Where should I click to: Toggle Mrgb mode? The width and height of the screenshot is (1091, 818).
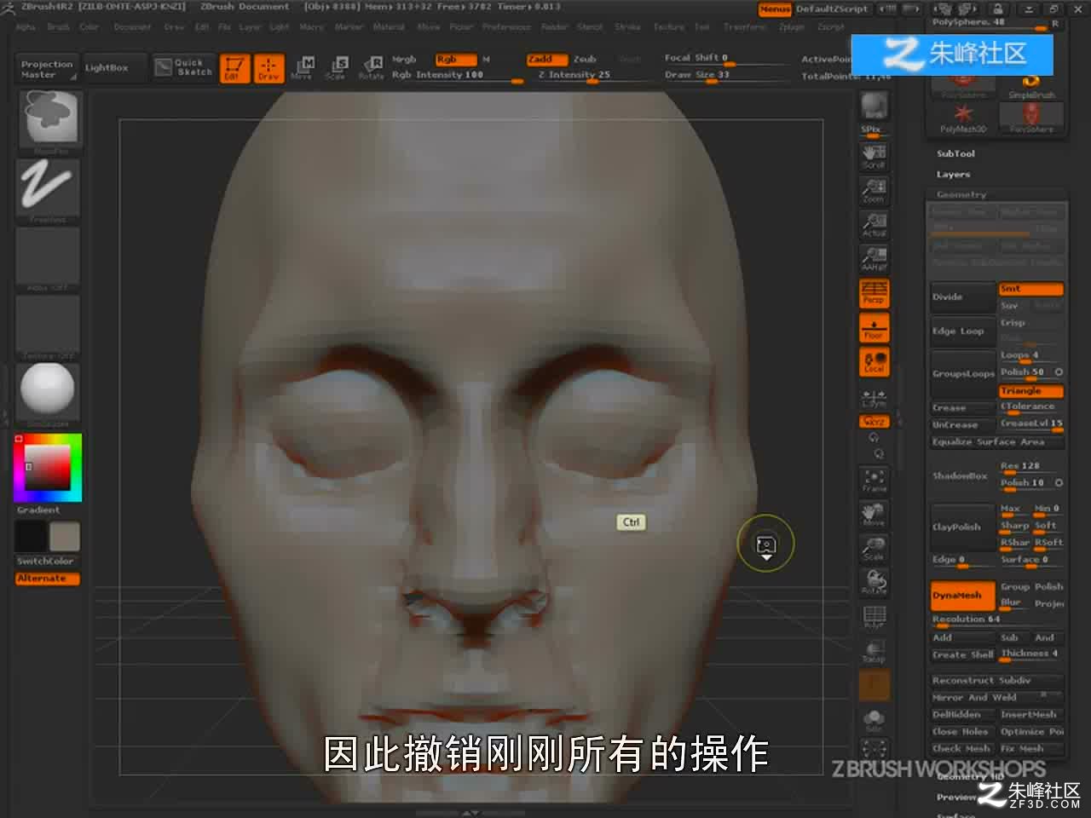coord(404,60)
